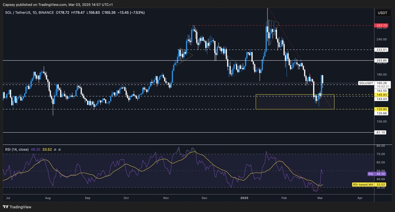Click the 143.03 price level label

(x=381, y=99)
